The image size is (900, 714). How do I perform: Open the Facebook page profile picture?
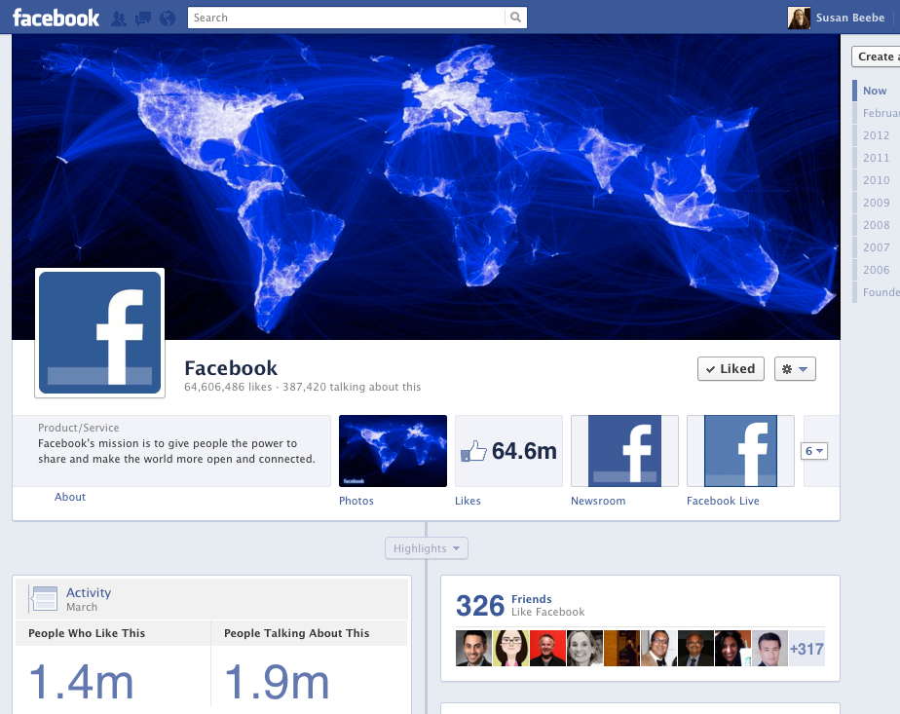tap(100, 333)
